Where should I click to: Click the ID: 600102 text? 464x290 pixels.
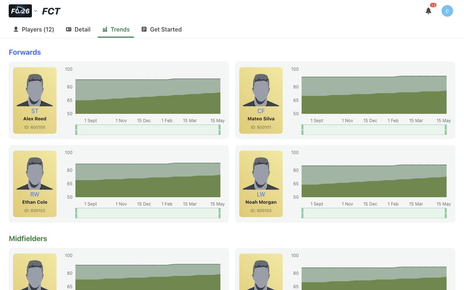pyautogui.click(x=35, y=211)
